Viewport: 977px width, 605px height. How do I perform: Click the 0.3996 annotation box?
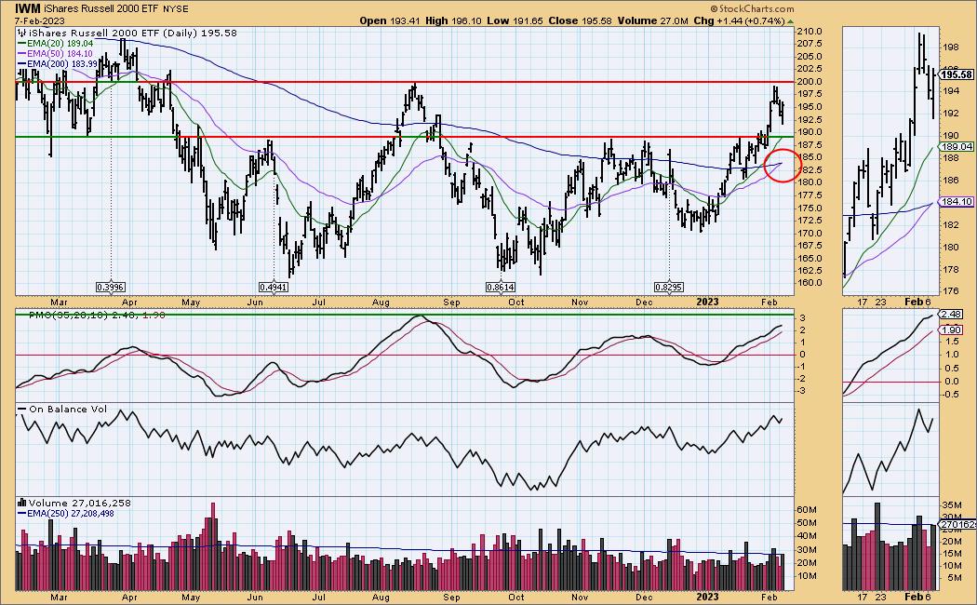(x=111, y=288)
